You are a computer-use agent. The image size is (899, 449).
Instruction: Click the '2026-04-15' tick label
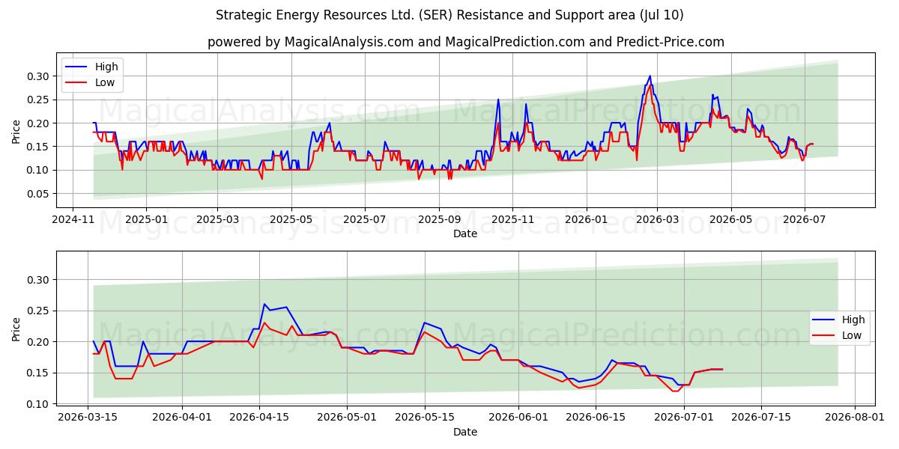[260, 418]
